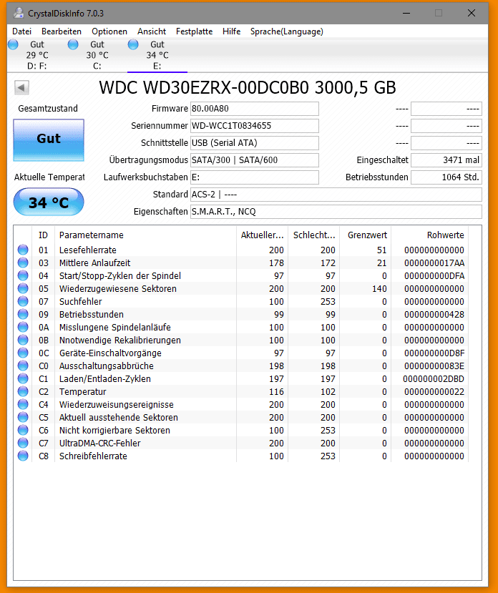Click the Rohwerte column header
498x593 pixels.
click(430, 235)
